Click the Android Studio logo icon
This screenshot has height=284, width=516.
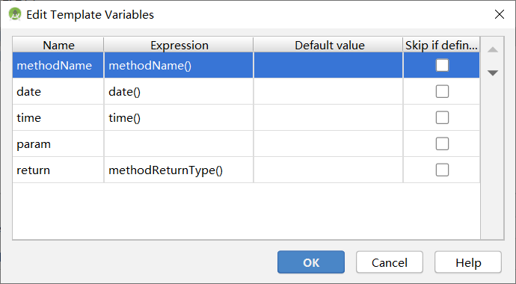coord(15,14)
